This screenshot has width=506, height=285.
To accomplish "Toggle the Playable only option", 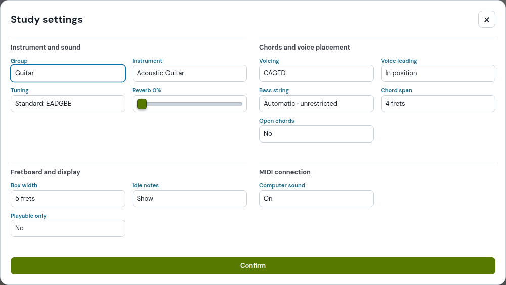I will click(68, 228).
